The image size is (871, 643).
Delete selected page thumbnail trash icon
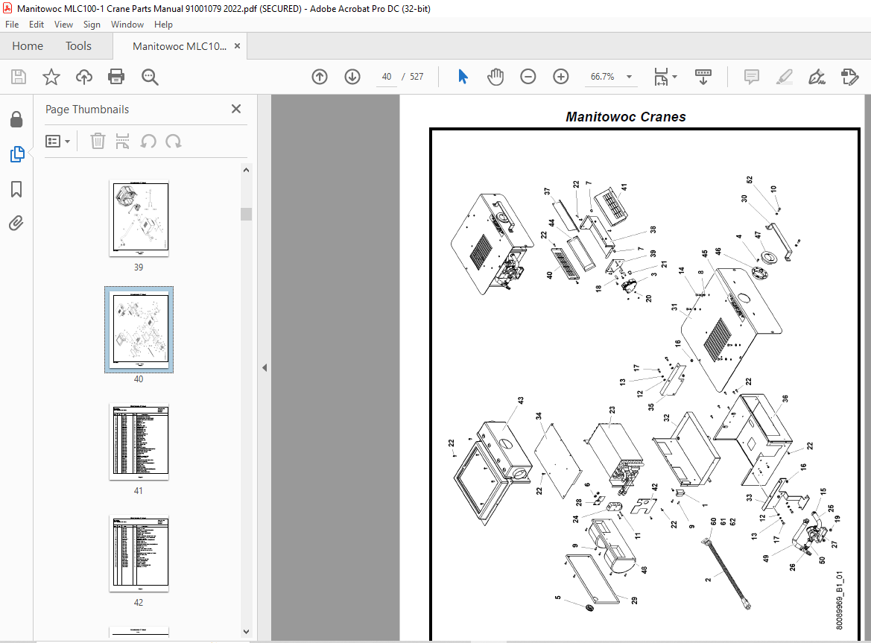(x=98, y=142)
